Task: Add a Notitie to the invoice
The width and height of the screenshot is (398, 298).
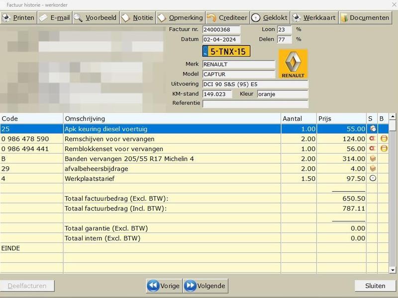Action: click(x=137, y=18)
